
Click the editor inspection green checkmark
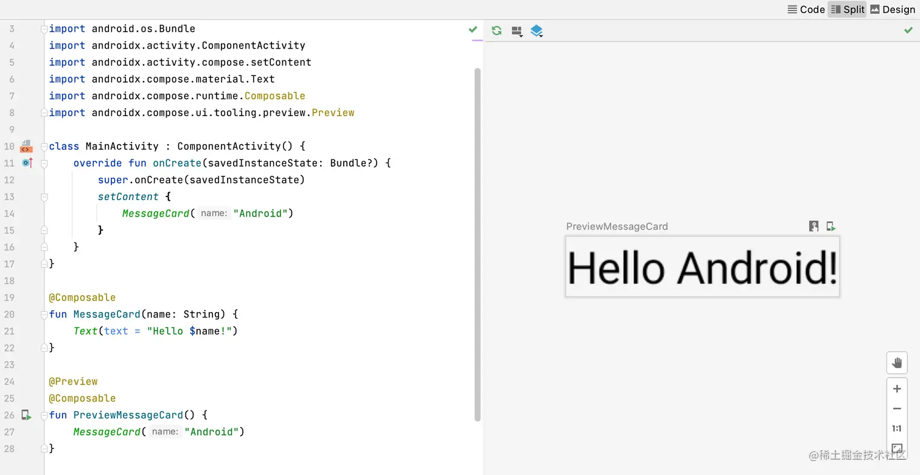pos(473,29)
